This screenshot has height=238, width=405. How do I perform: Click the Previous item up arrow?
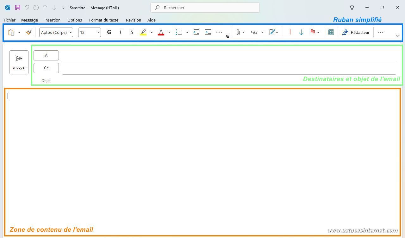[45, 8]
